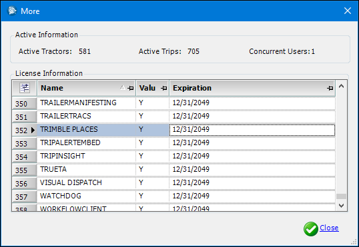This screenshot has width=359, height=247.
Task: Select the WATCHDOG license name
Action: [x=61, y=196]
